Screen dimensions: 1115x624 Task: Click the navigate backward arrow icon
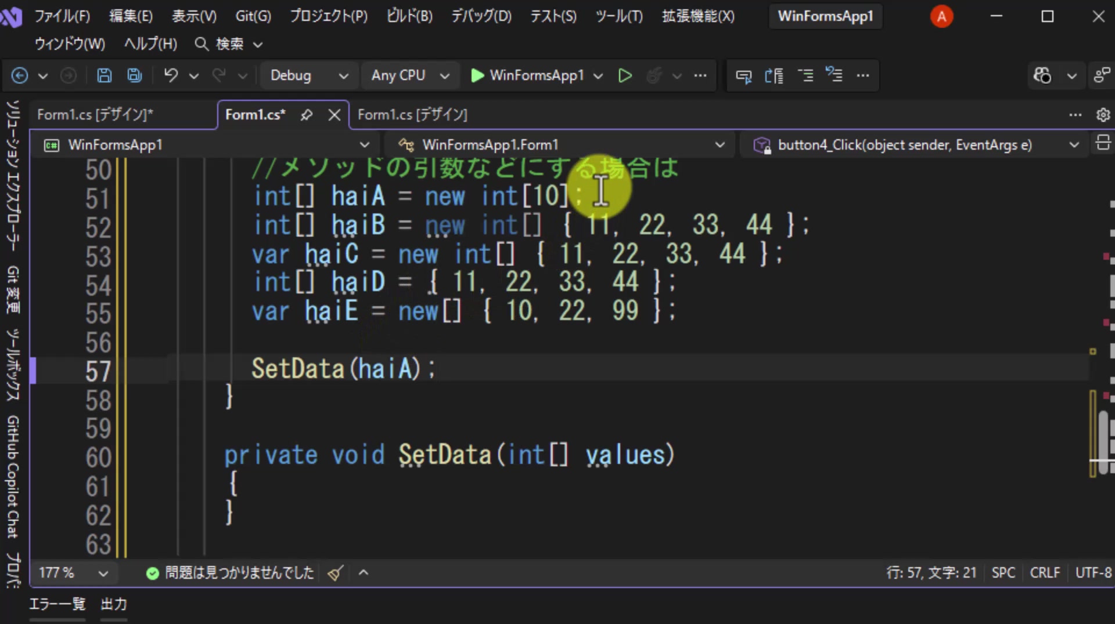pos(20,75)
